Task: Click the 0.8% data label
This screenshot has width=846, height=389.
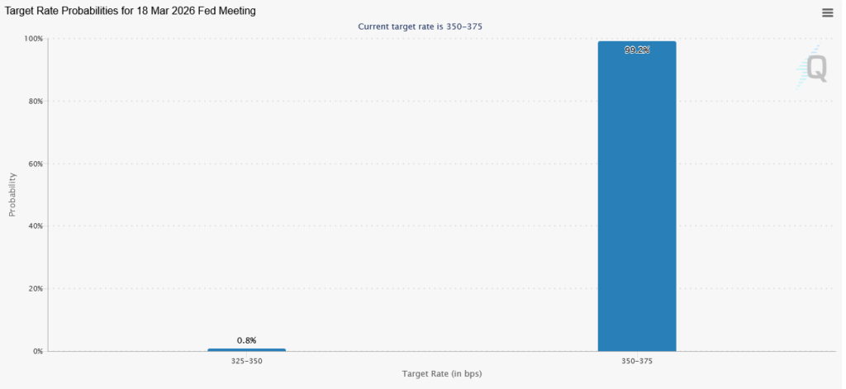Action: point(246,340)
